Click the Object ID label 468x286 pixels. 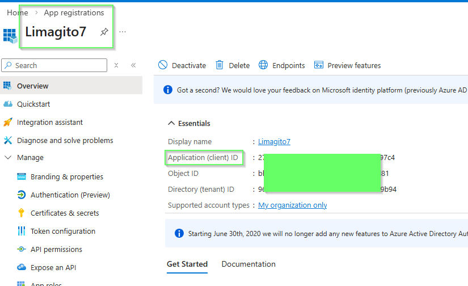(x=183, y=174)
